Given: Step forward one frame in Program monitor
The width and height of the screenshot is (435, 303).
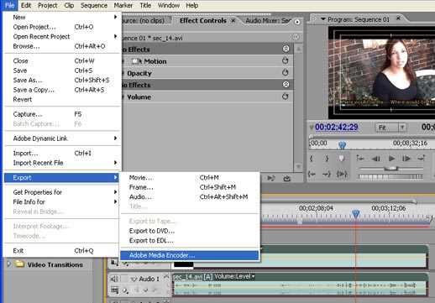Looking at the screenshot, I should (x=406, y=159).
